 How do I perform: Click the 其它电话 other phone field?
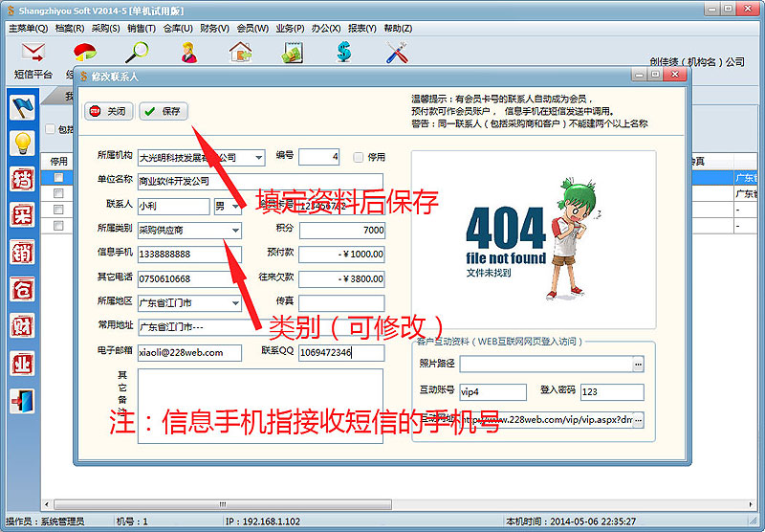[189, 279]
